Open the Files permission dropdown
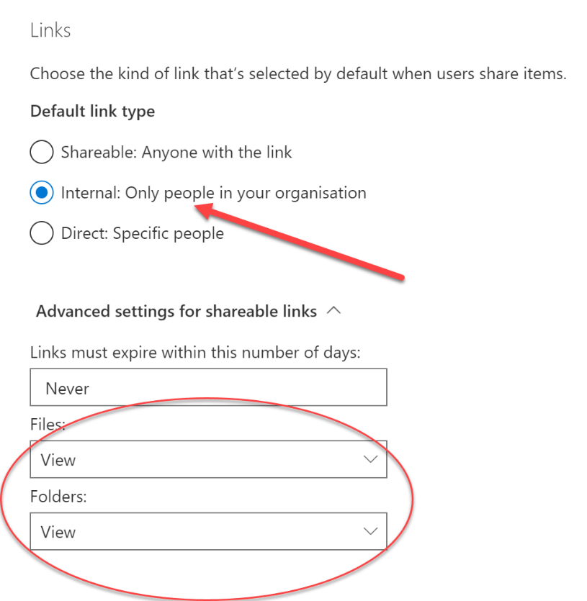587x601 pixels. (x=208, y=459)
